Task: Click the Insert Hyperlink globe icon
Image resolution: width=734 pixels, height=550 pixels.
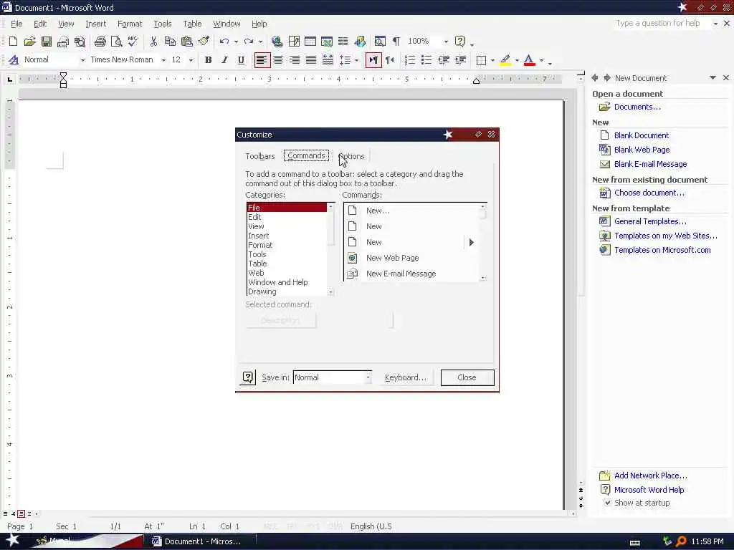Action: pos(277,42)
